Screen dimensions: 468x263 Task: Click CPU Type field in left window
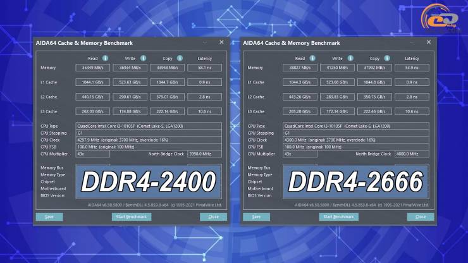(149, 126)
